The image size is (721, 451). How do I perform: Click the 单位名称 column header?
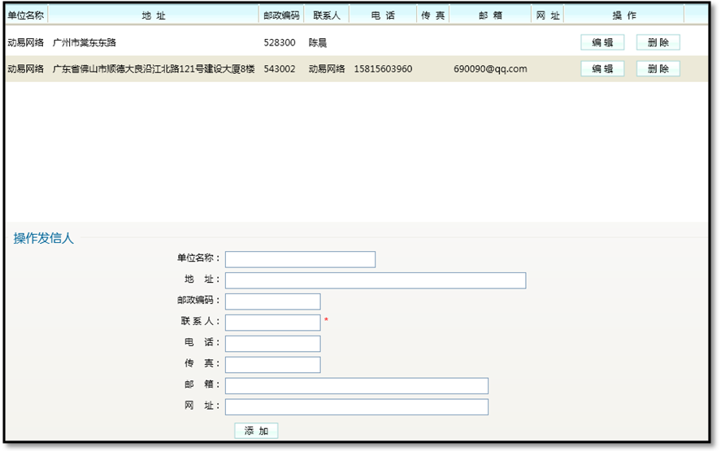[25, 15]
